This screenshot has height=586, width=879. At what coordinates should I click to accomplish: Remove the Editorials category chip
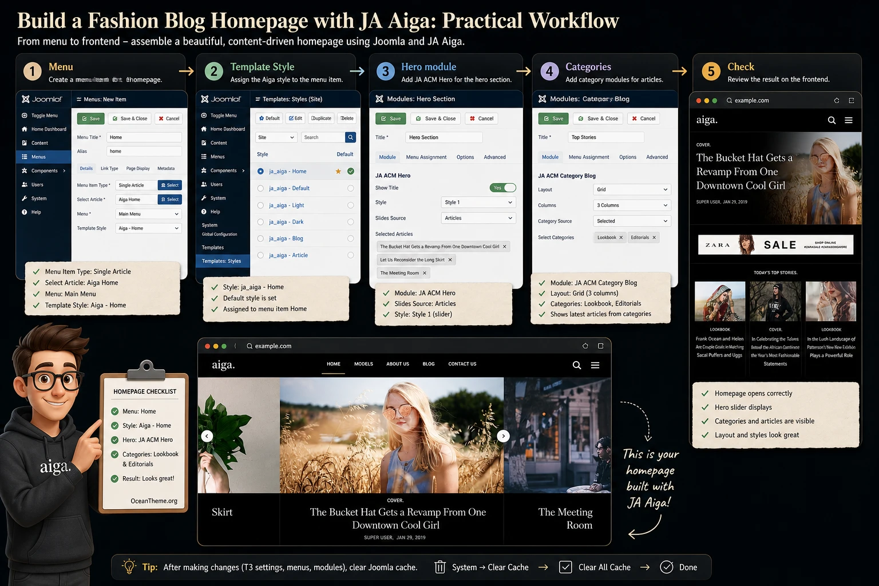654,237
